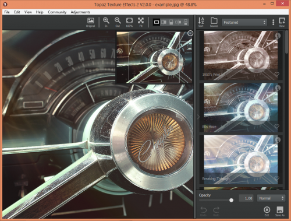Viewport: 291px width, 221px height.
Task: Apply the 1950's Print preset thumbnail
Action: [240, 55]
